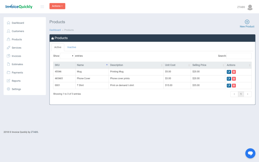Click the next page arrow
The height and width of the screenshot is (162, 259).
click(248, 94)
